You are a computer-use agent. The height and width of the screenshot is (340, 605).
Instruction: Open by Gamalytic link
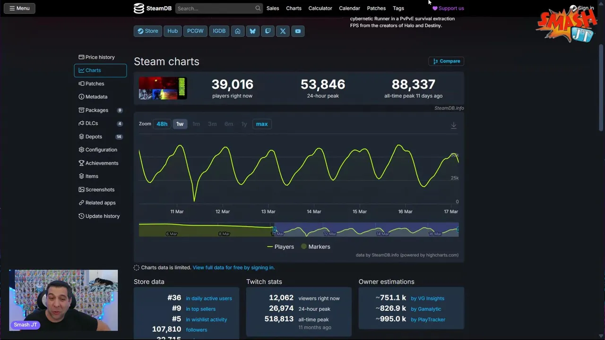pyautogui.click(x=426, y=309)
